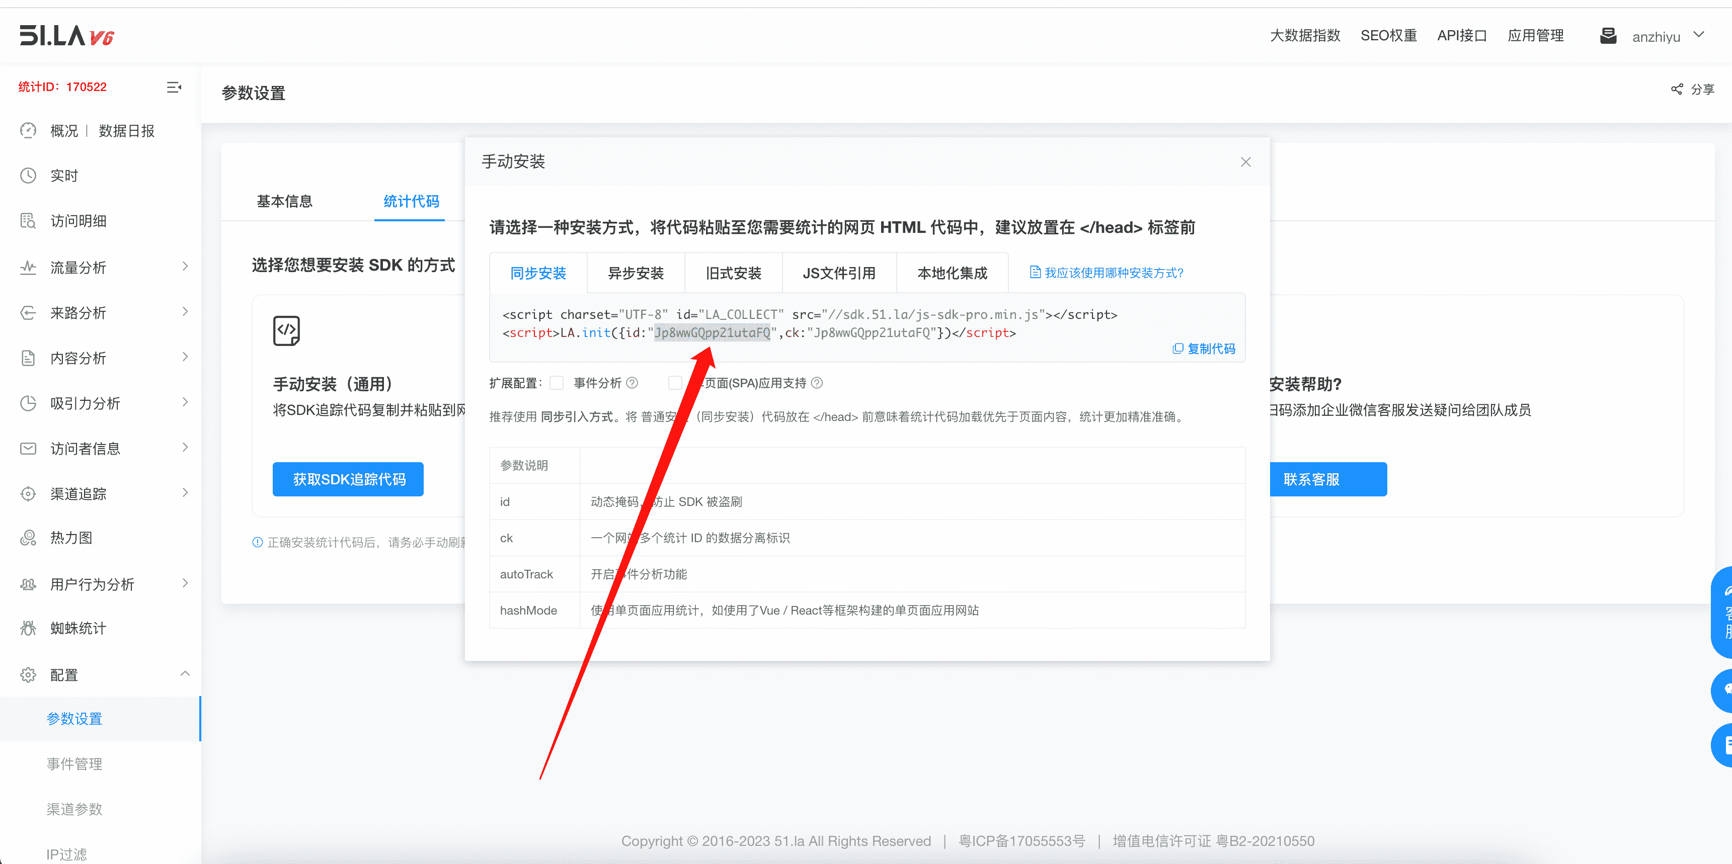
Task: Select the 旧式安装 tab
Action: click(734, 273)
